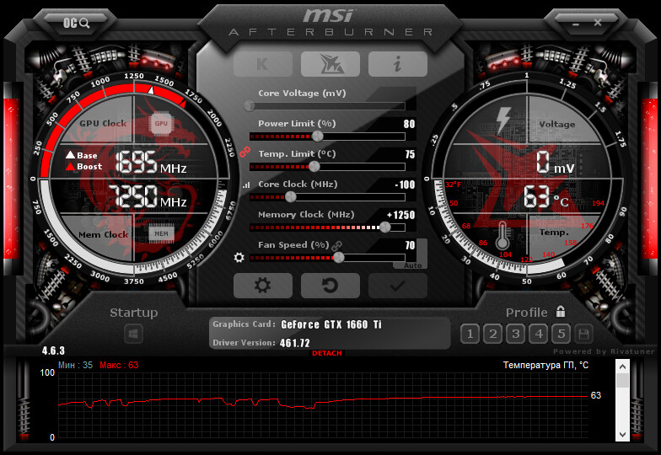Click the Макс : 63 label
This screenshot has width=661, height=455.
(x=119, y=365)
